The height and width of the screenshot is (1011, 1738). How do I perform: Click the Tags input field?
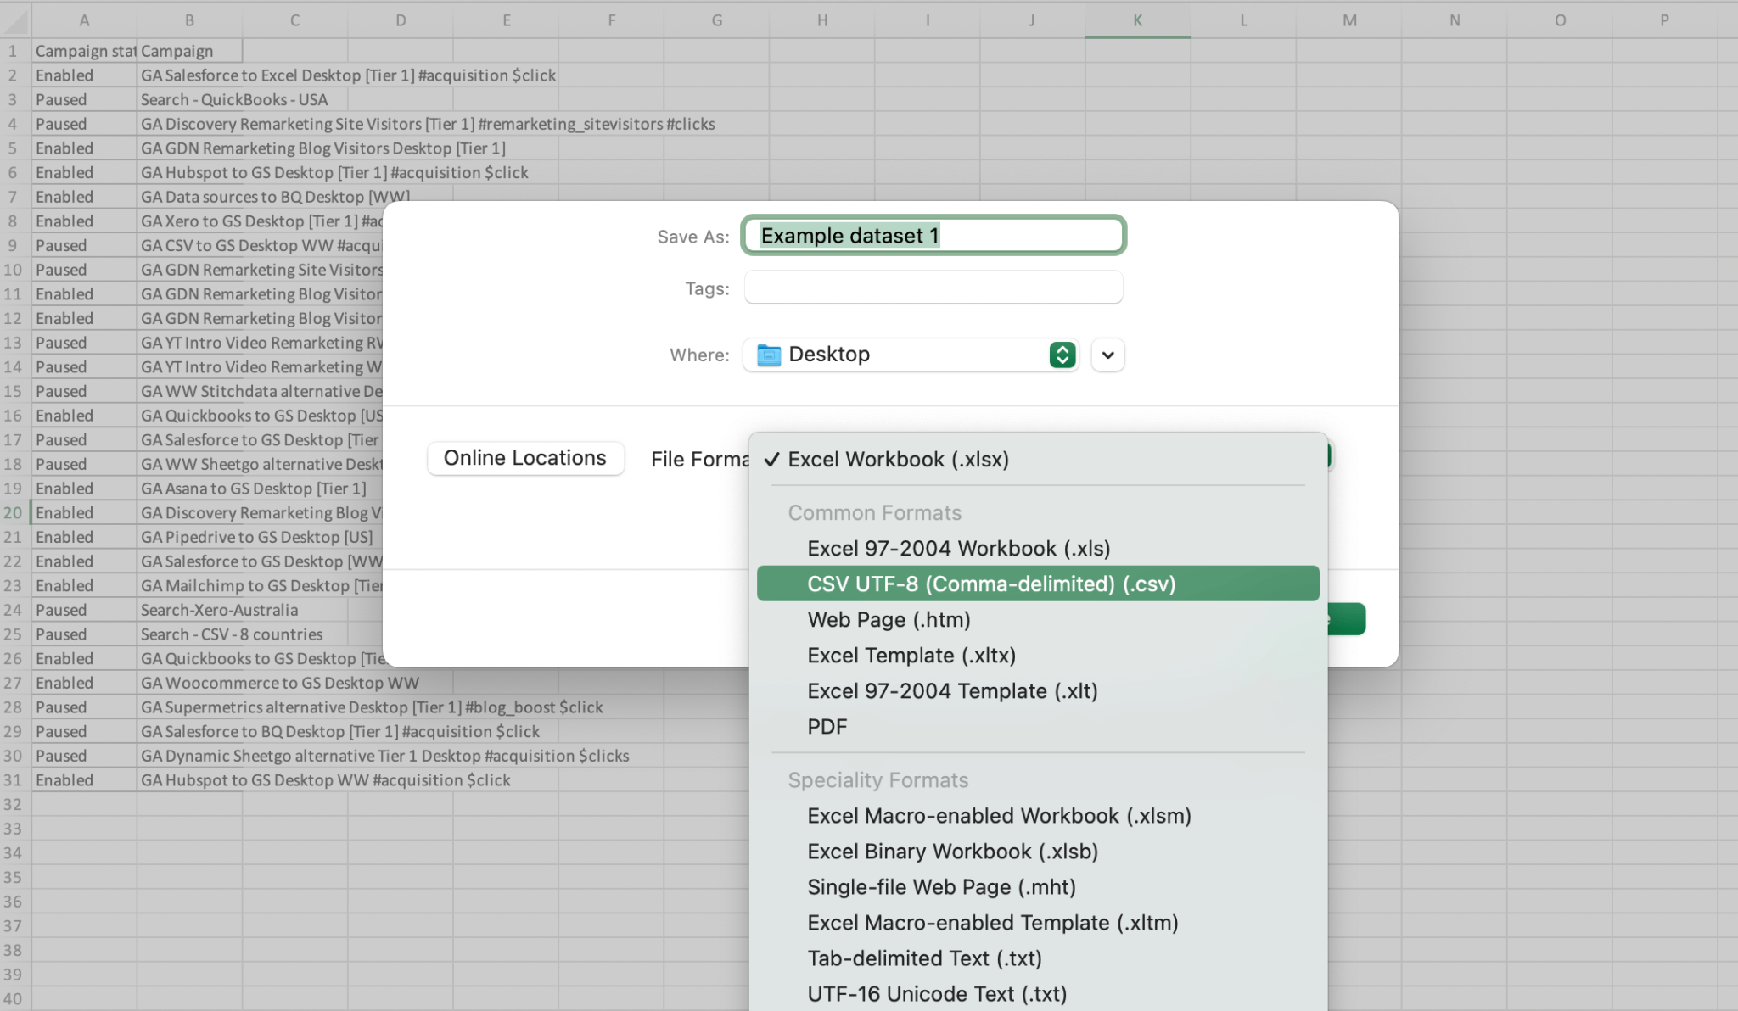click(x=933, y=288)
